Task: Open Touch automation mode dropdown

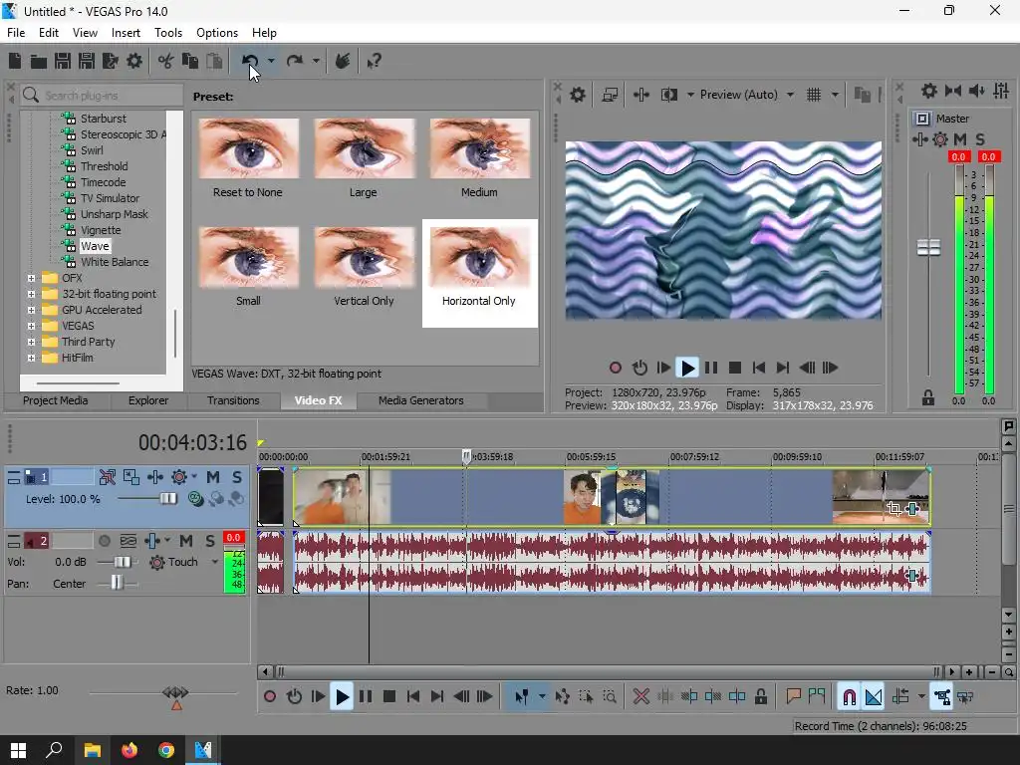Action: [215, 562]
